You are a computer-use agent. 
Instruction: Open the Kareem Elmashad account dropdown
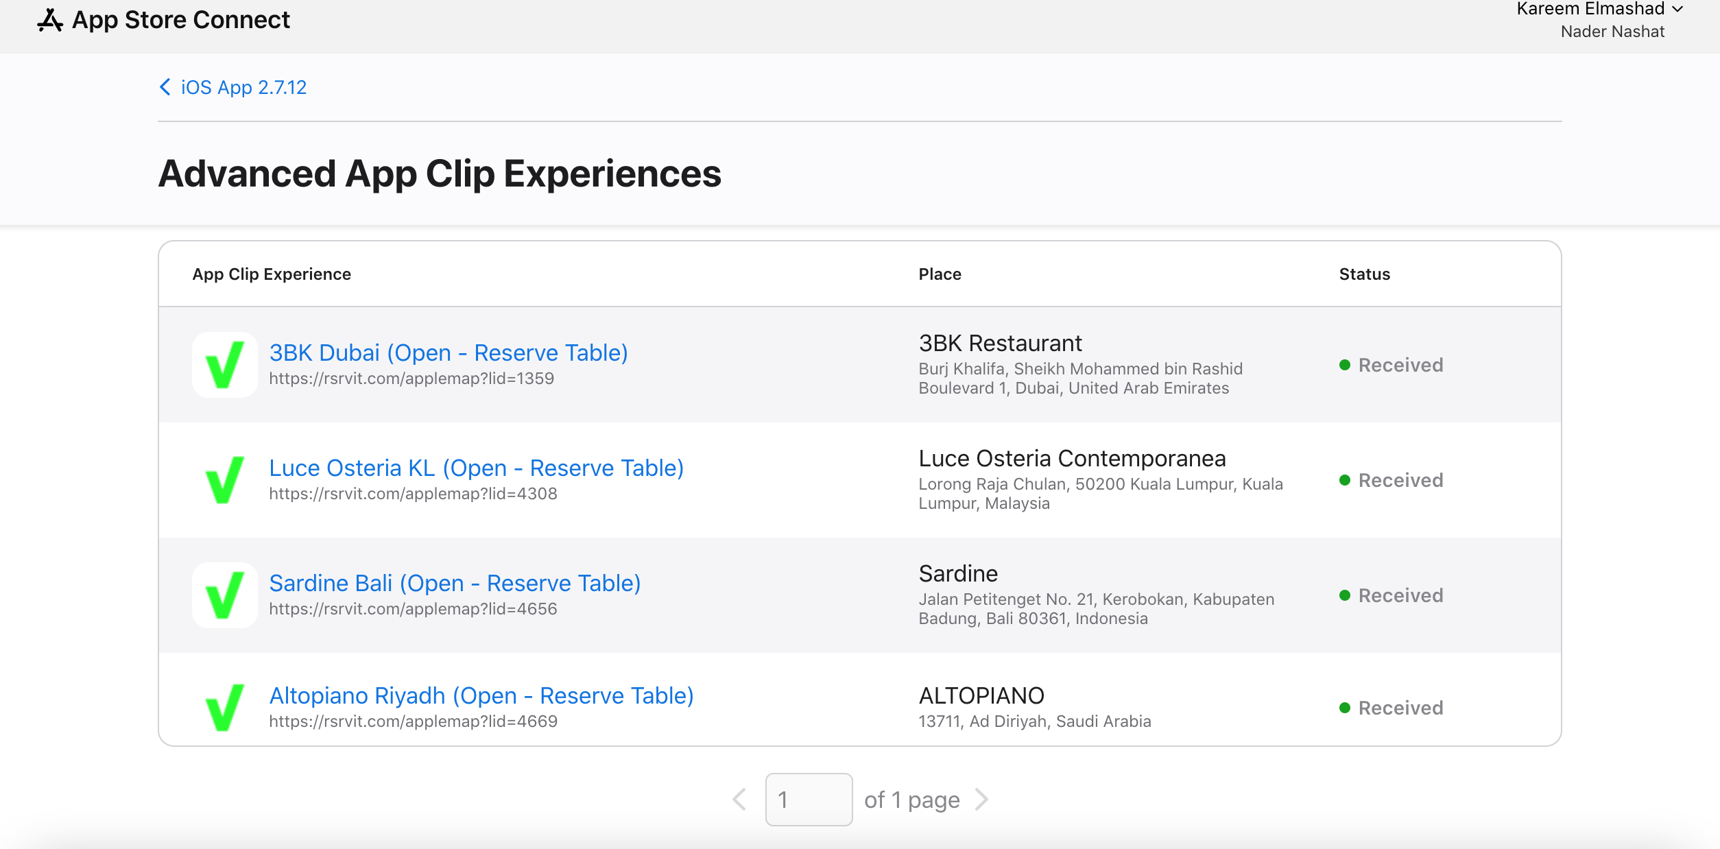tap(1599, 9)
